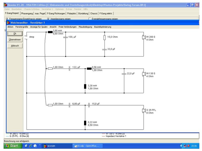Enable Energiefrequenzgang zeigen checkbox
This screenshot has height=151, width=202.
90,19
